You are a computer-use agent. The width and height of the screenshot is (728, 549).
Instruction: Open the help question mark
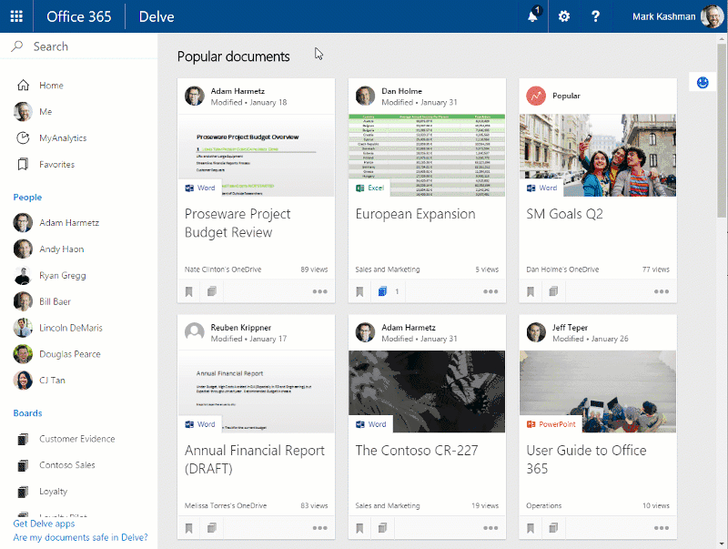pos(595,16)
